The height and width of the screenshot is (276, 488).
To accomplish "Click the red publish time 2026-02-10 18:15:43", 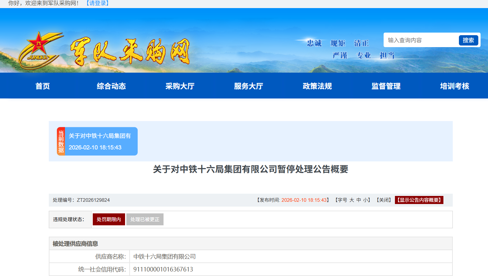I will point(304,200).
